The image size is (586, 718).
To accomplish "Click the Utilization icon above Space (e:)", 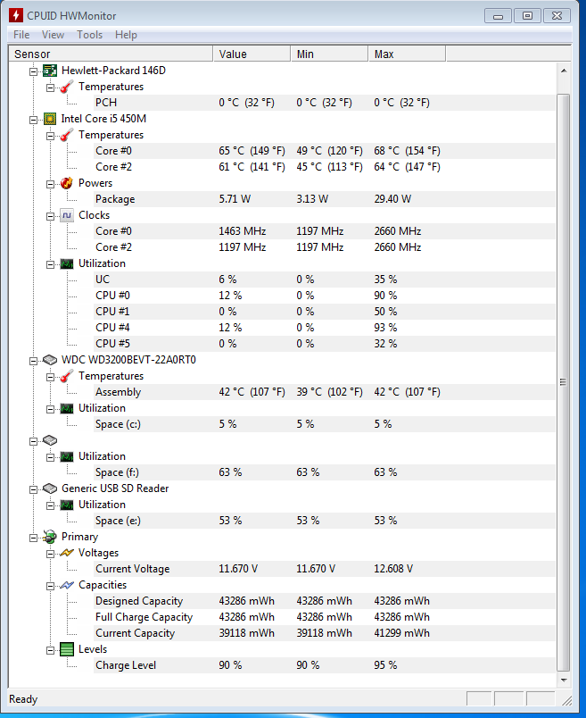I will pyautogui.click(x=67, y=505).
